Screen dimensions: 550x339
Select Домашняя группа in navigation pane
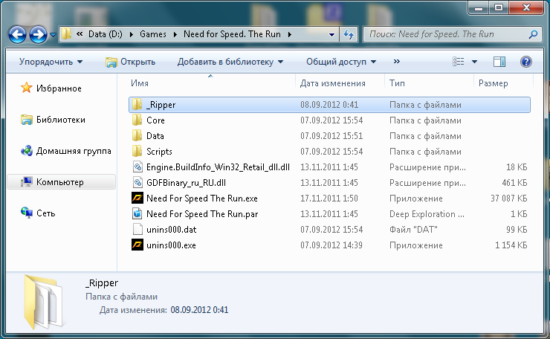(x=74, y=151)
